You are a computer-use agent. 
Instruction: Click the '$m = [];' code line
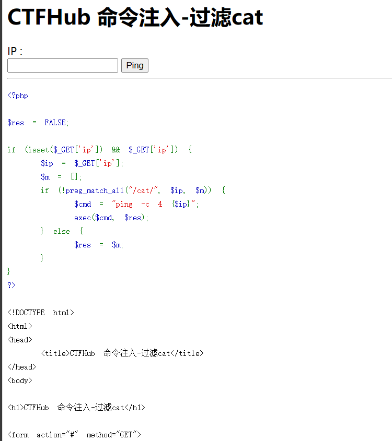pyautogui.click(x=61, y=177)
